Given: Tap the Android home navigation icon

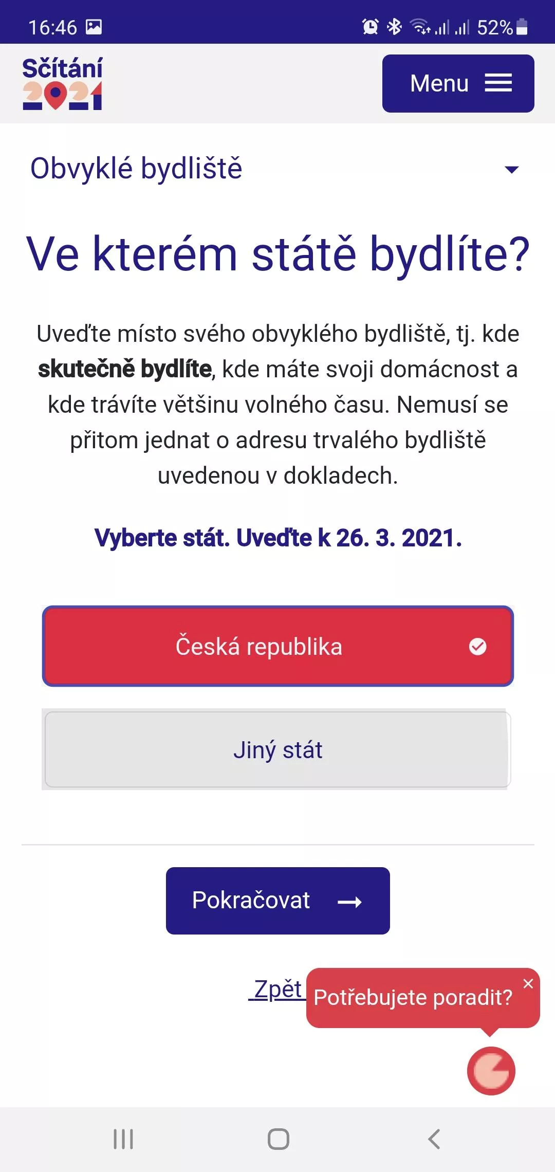Looking at the screenshot, I should click(x=278, y=1139).
